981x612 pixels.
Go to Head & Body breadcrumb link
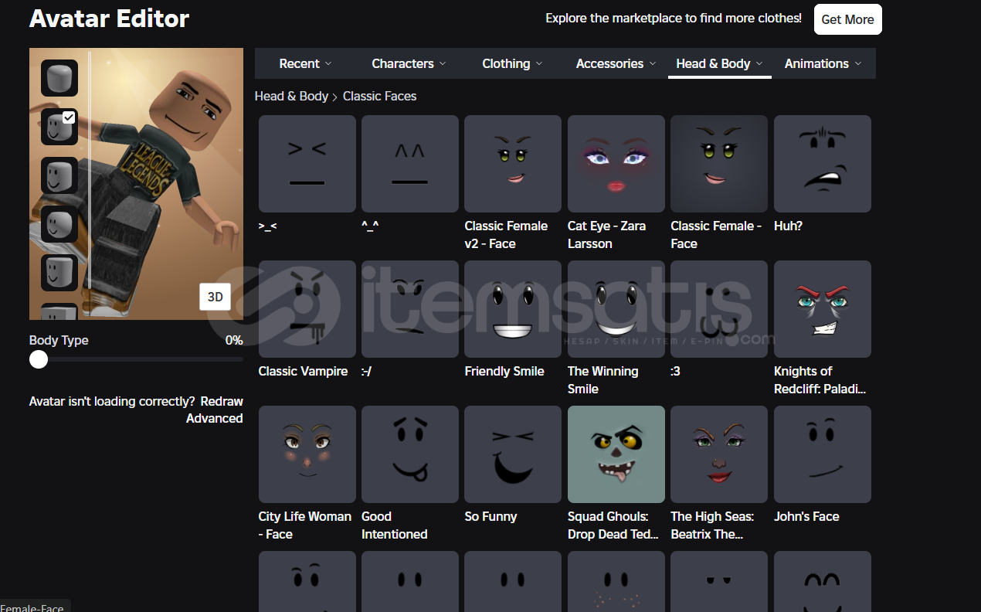[291, 96]
